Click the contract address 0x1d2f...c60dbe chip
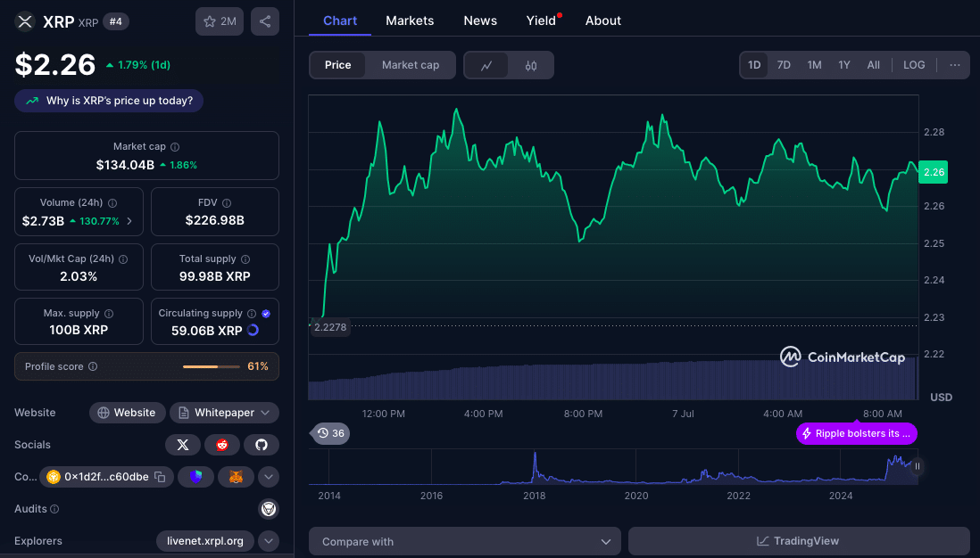980x558 pixels. [x=106, y=477]
